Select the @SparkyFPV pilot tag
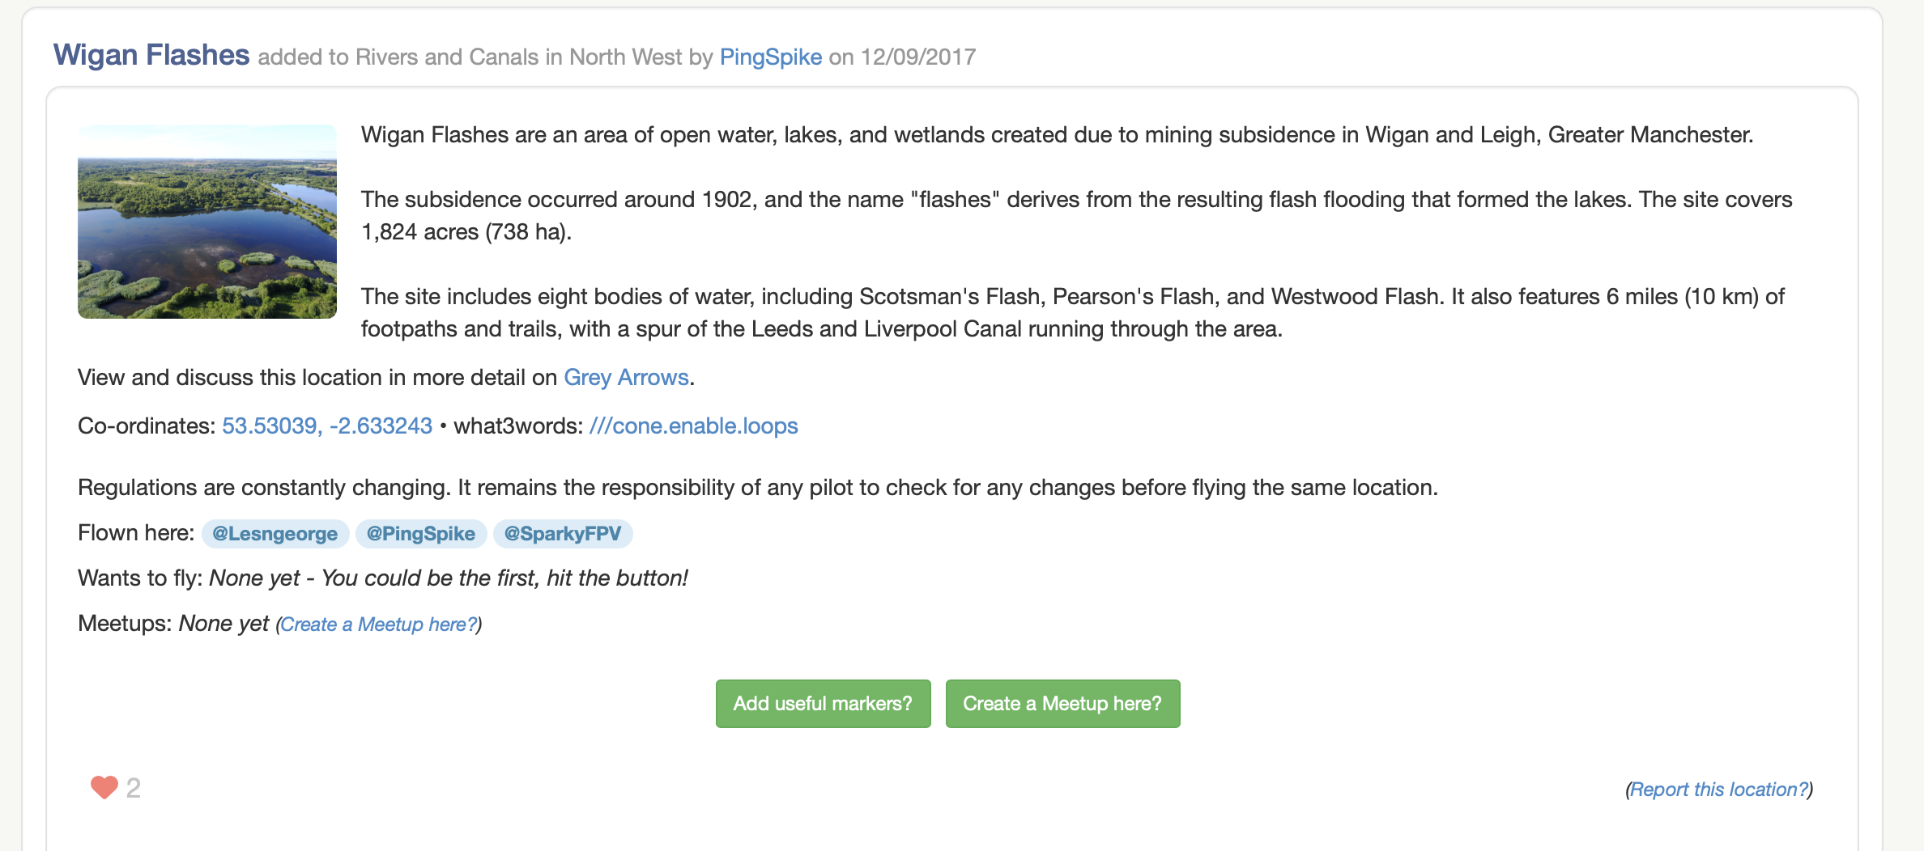 point(562,533)
